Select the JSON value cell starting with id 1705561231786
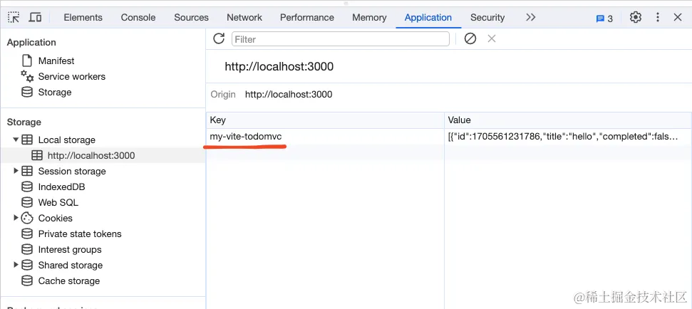 coord(568,137)
